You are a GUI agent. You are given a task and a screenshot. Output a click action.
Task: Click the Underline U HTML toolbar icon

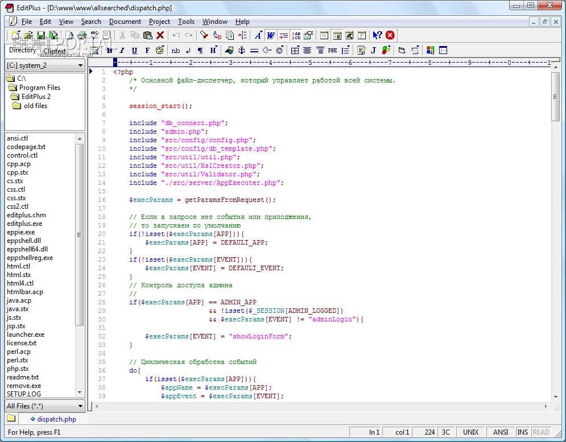pyautogui.click(x=134, y=50)
